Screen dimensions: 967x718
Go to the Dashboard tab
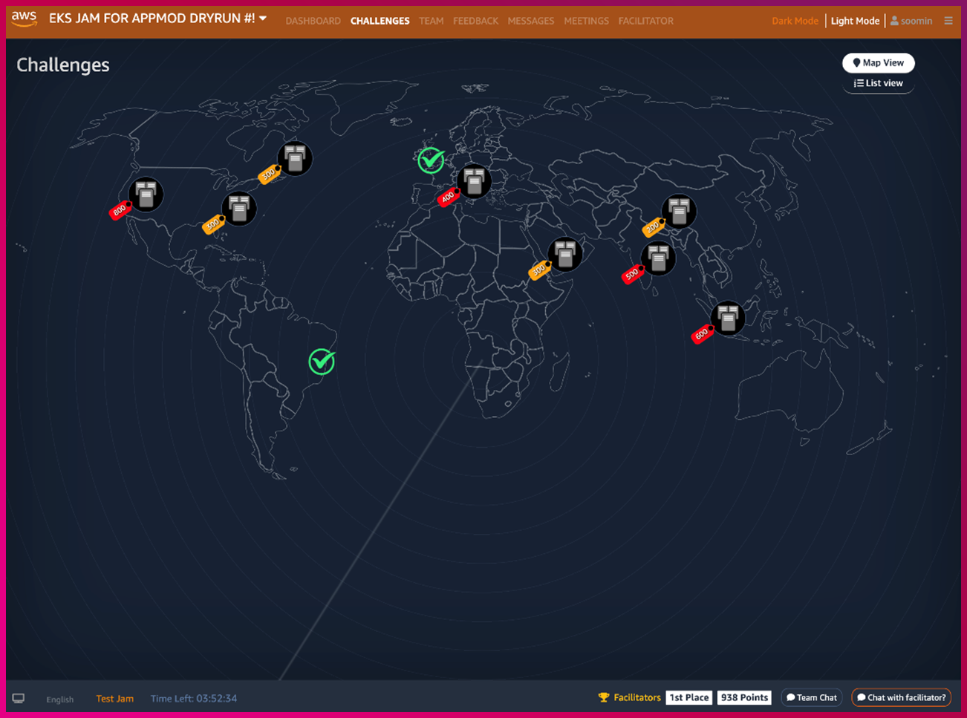(313, 21)
